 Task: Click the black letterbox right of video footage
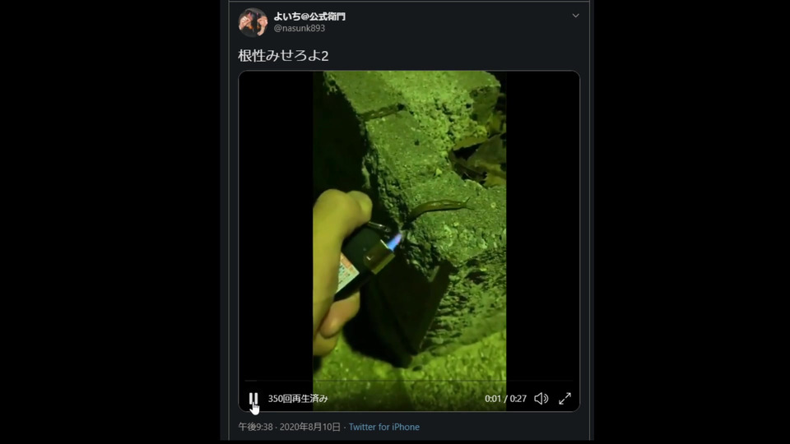(x=542, y=227)
